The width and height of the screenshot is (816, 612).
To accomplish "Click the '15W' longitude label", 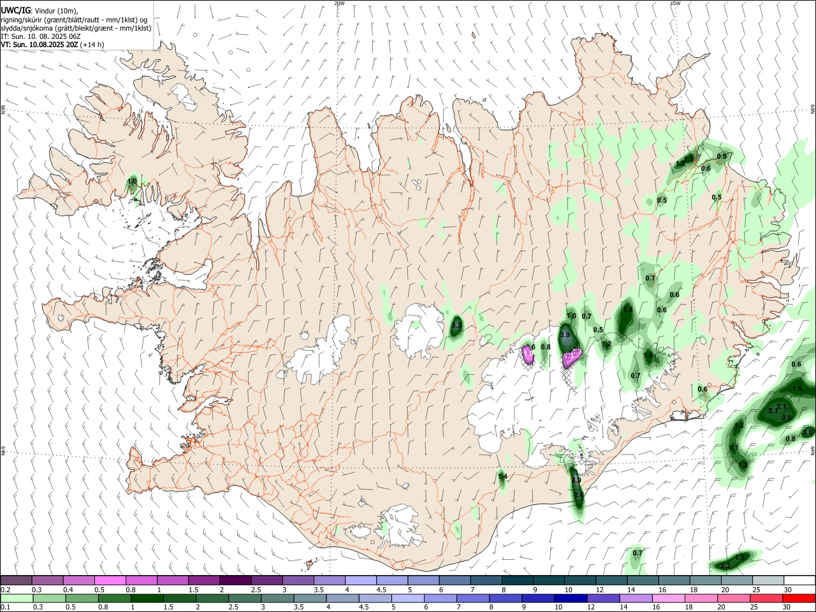I will [x=675, y=3].
